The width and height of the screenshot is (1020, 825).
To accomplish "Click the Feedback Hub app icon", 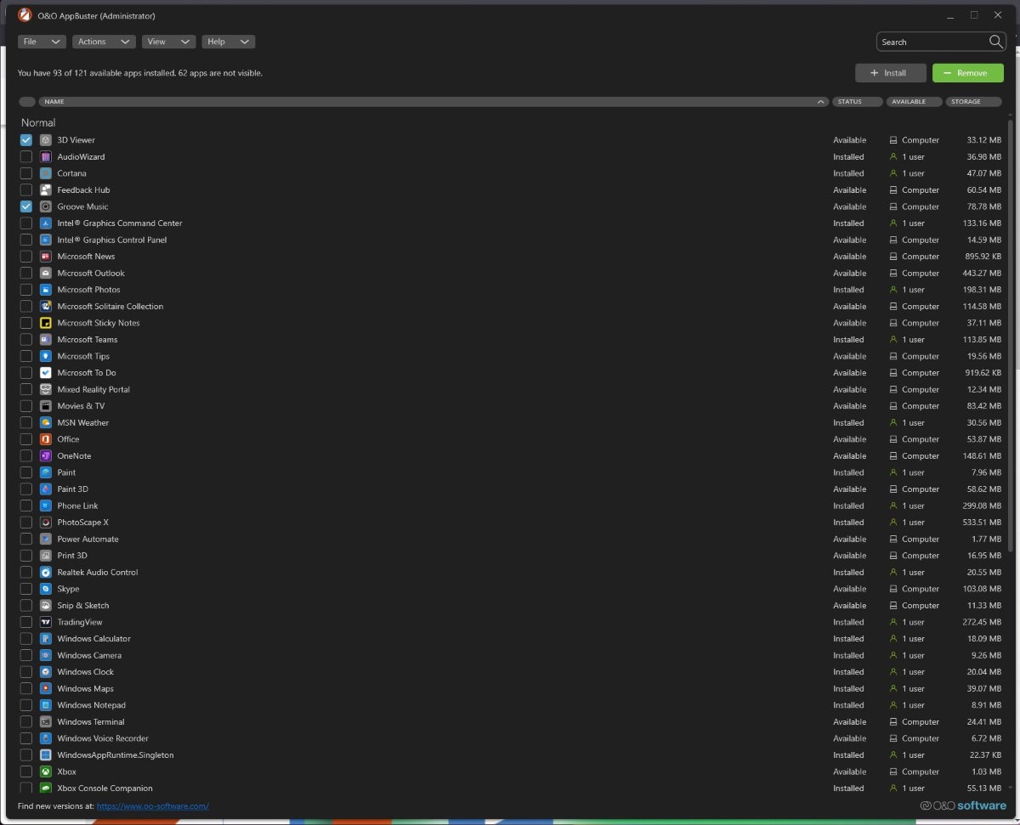I will 46,190.
